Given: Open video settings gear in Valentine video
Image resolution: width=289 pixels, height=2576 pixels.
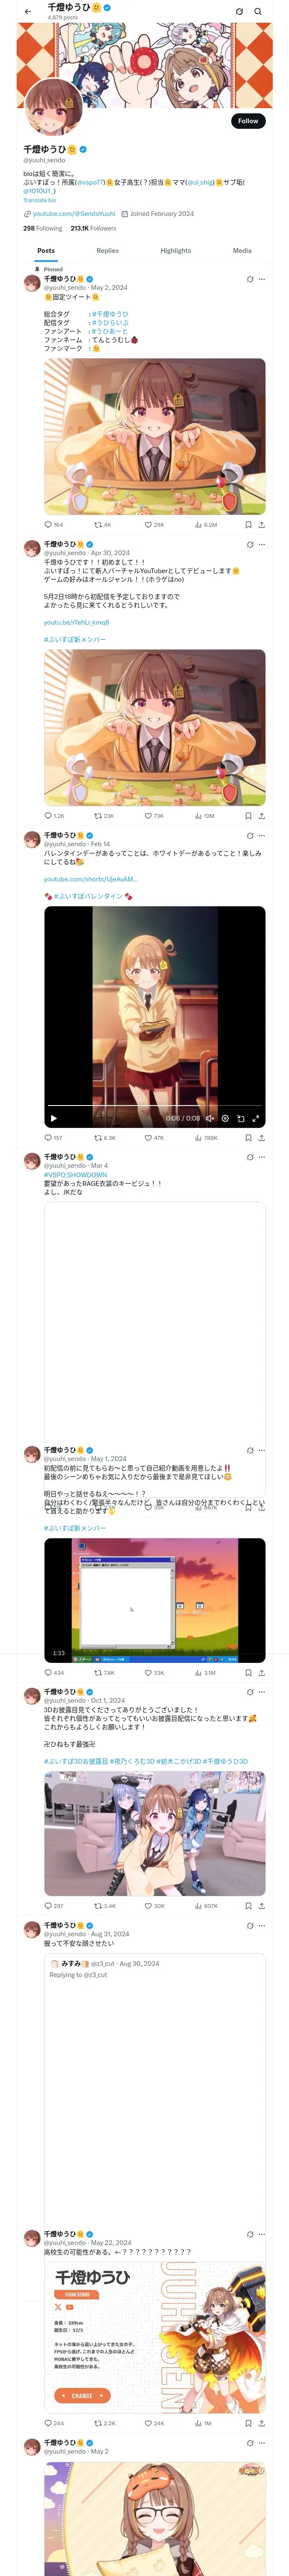Looking at the screenshot, I should (x=225, y=1118).
